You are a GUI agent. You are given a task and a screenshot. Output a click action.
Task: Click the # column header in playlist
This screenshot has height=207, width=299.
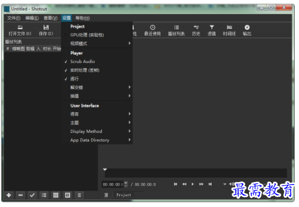coord(8,49)
